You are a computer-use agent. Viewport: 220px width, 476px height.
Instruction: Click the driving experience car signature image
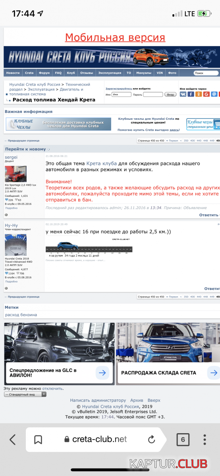coord(89,247)
